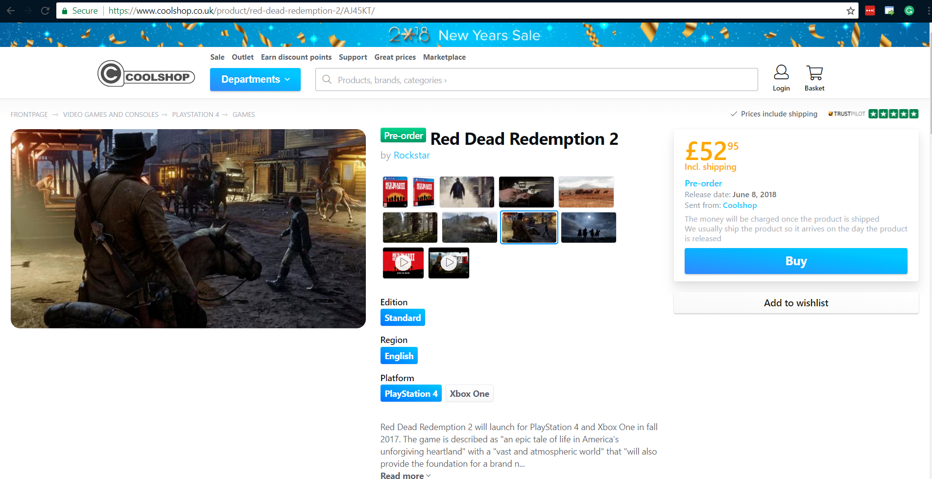The width and height of the screenshot is (932, 479).
Task: Open the Outlet menu item
Action: (x=242, y=57)
